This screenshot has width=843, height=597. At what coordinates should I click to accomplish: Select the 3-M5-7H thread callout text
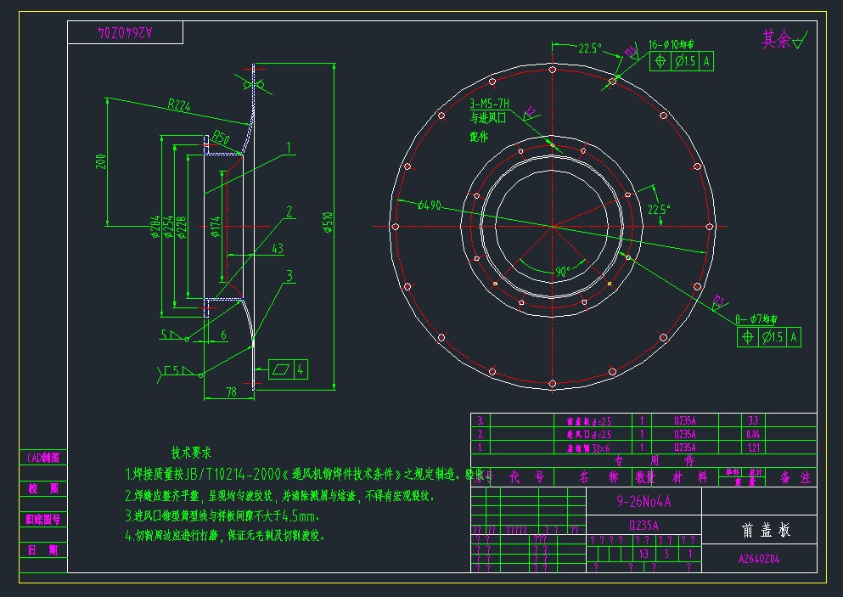pos(489,104)
